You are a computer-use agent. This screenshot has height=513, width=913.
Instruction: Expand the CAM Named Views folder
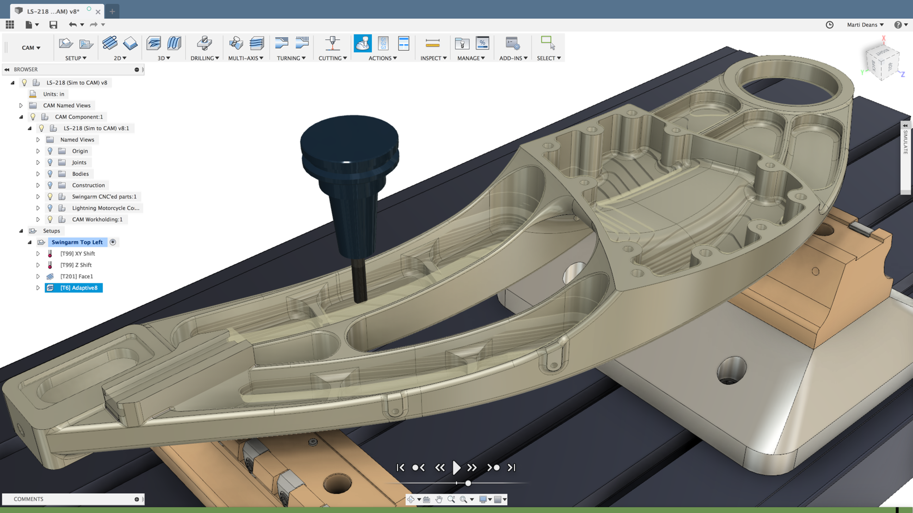[21, 105]
